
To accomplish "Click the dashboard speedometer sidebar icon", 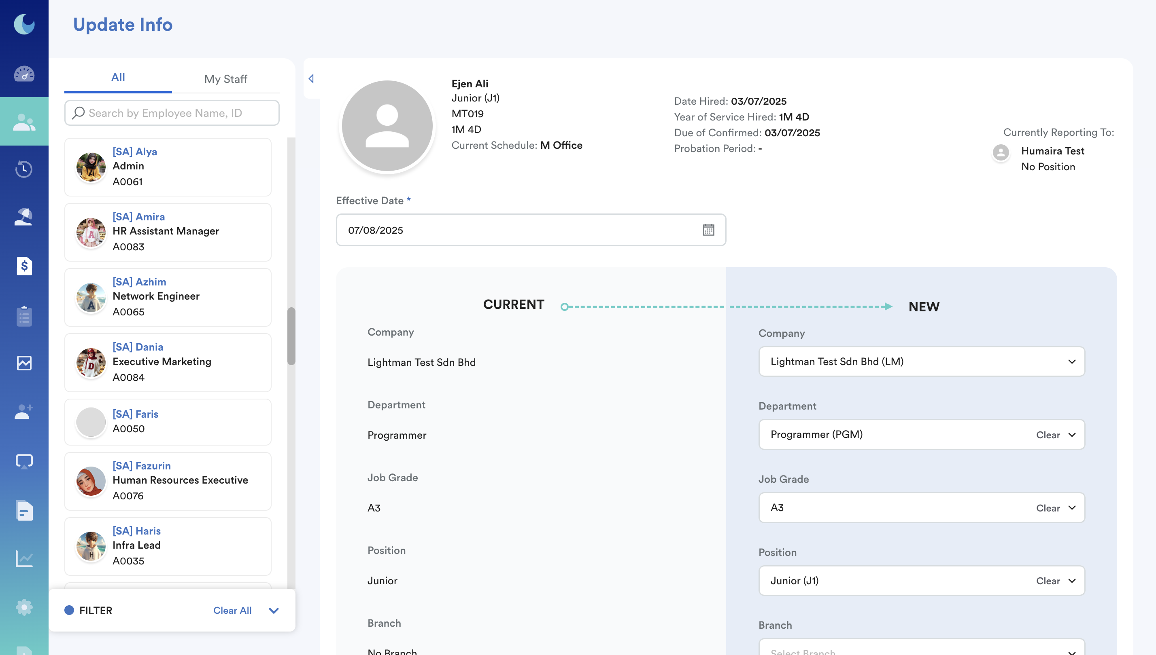I will click(x=24, y=73).
